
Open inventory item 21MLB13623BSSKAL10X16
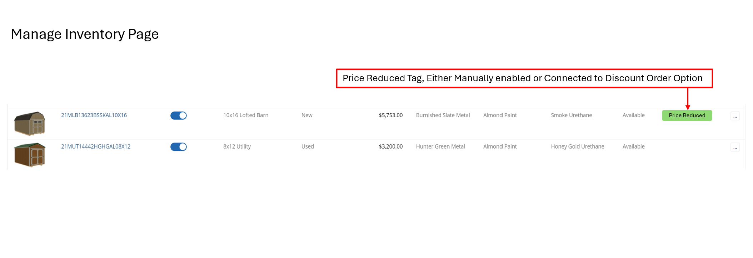click(x=94, y=115)
